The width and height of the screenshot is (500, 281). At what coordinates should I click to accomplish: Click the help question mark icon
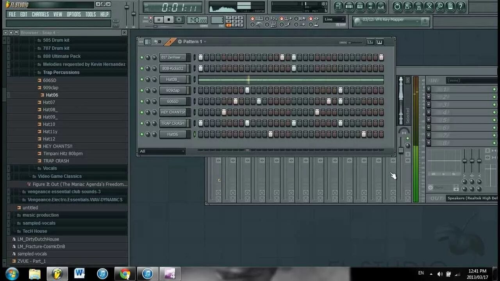(x=461, y=6)
